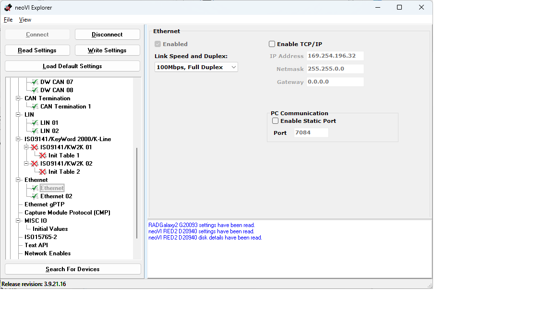553x311 pixels.
Task: Click the grayed Enabled checkbox
Action: coord(157,44)
